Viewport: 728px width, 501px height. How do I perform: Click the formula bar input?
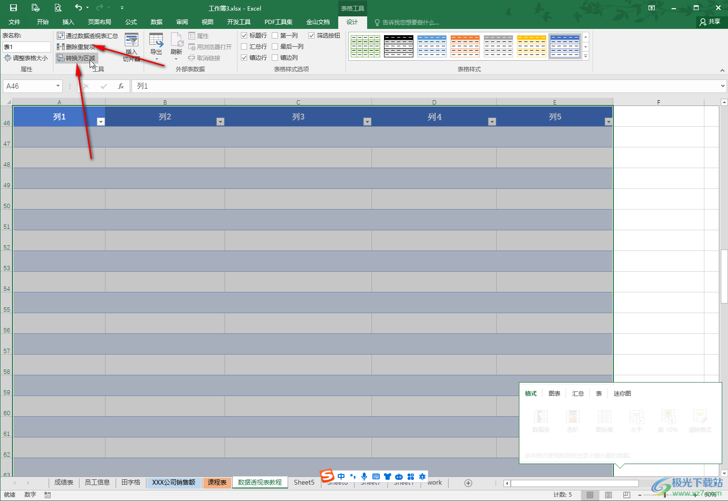[x=425, y=86]
